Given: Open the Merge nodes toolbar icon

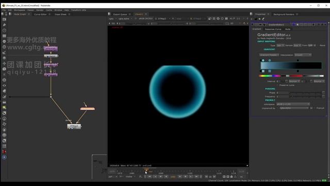Looking at the screenshot, I should [x=4, y=58].
